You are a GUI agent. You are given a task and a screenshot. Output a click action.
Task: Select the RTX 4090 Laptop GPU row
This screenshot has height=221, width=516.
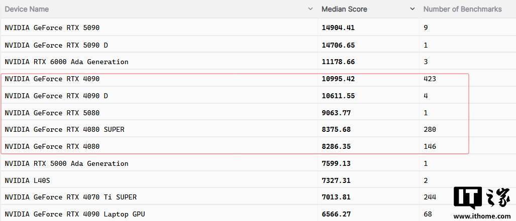pyautogui.click(x=258, y=214)
